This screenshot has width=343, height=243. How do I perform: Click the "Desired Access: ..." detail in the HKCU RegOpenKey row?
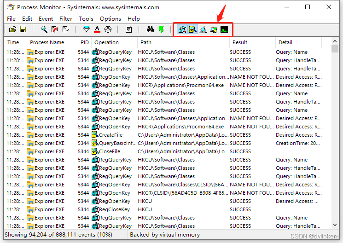[297, 201]
